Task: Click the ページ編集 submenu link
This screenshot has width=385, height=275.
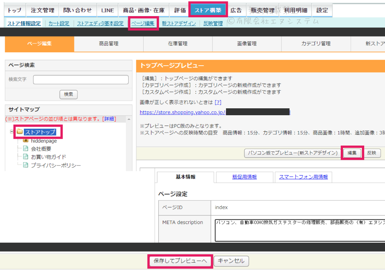Action: coord(143,23)
